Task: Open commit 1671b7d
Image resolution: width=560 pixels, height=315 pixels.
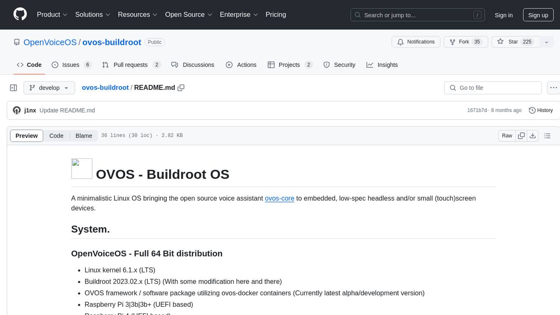Action: click(x=477, y=110)
